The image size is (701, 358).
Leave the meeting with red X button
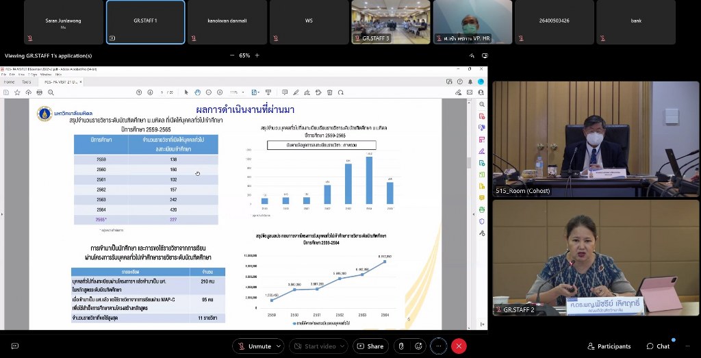pyautogui.click(x=459, y=346)
